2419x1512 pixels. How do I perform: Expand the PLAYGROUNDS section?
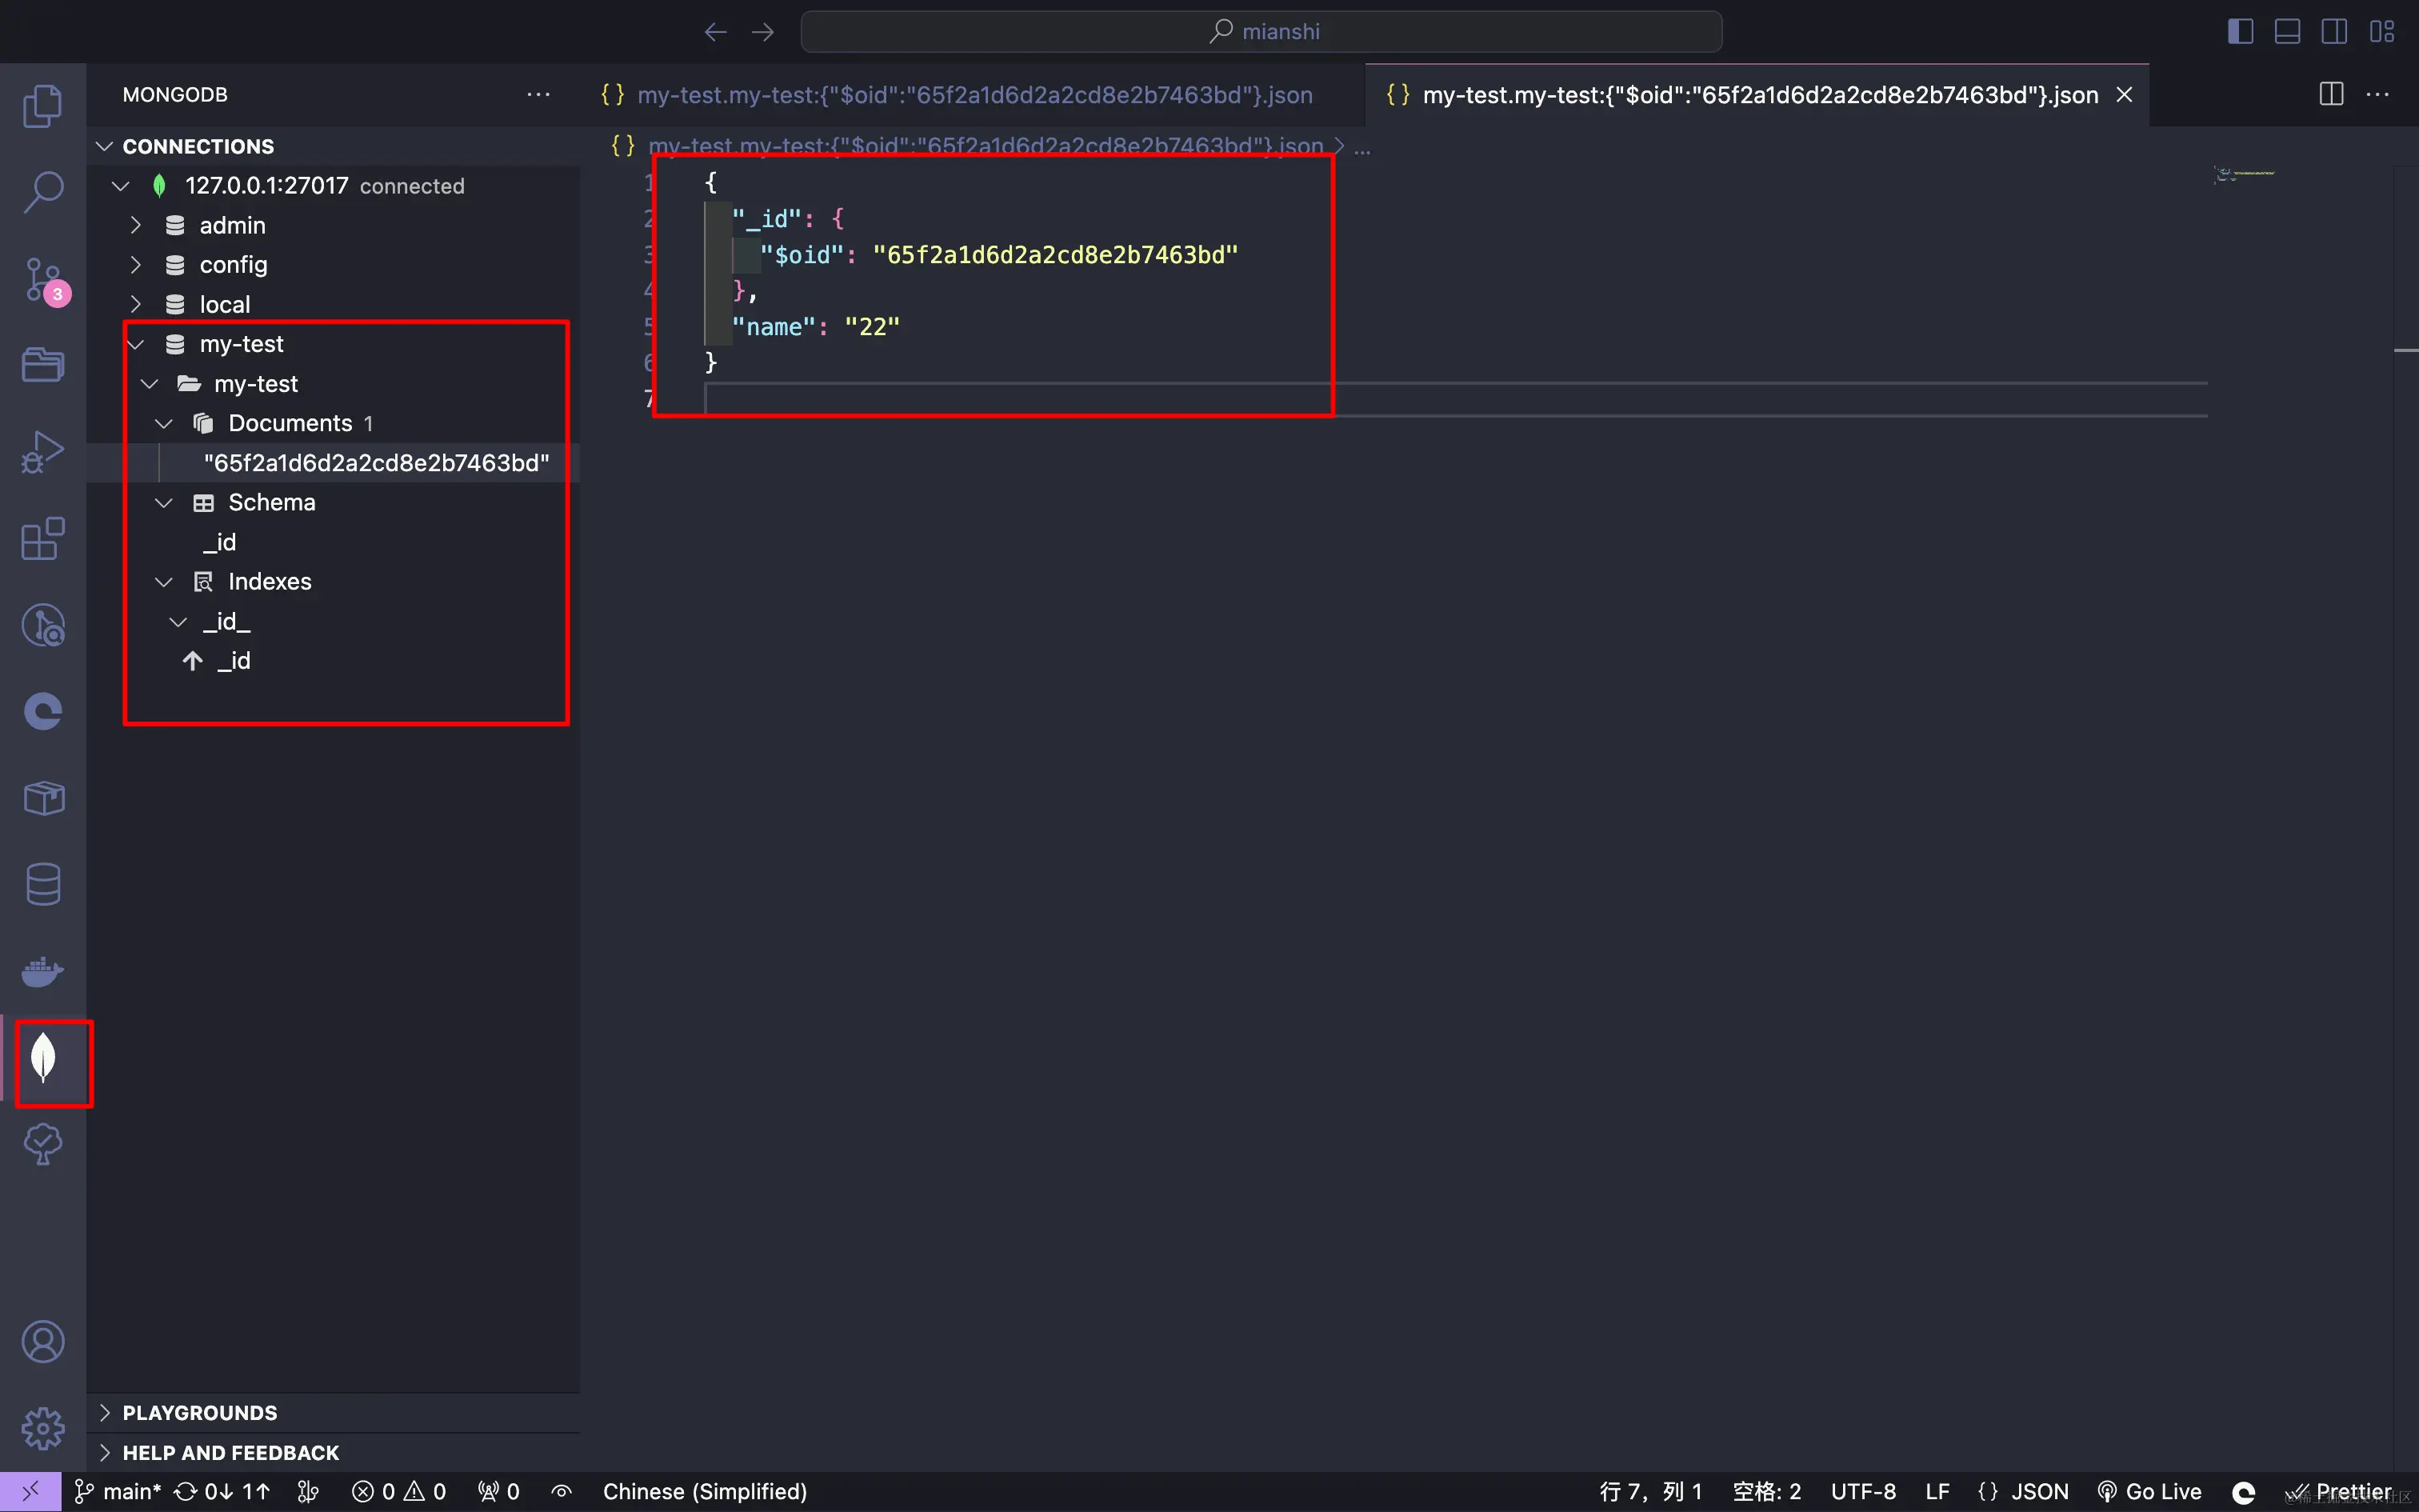coord(200,1412)
